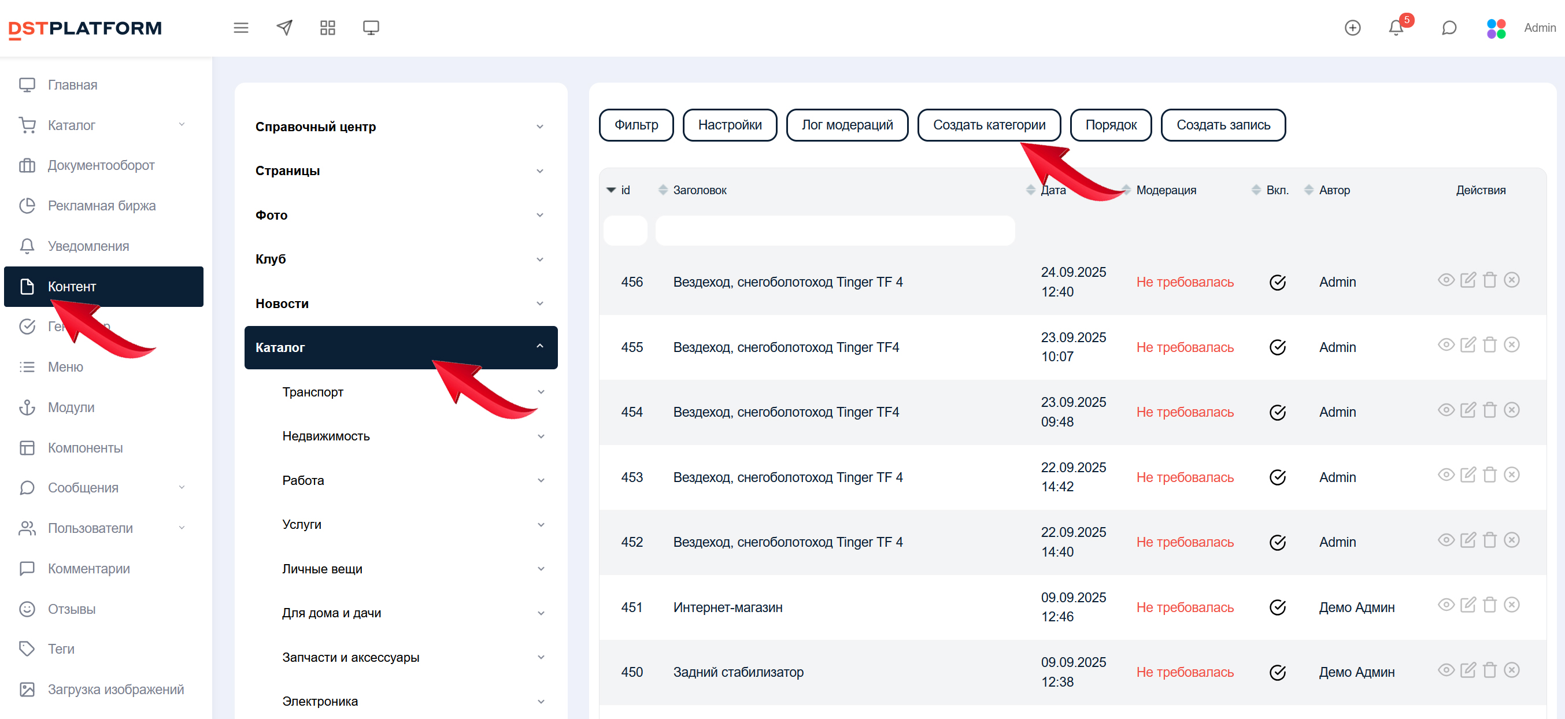Expand the Транспорт subcategory

540,392
